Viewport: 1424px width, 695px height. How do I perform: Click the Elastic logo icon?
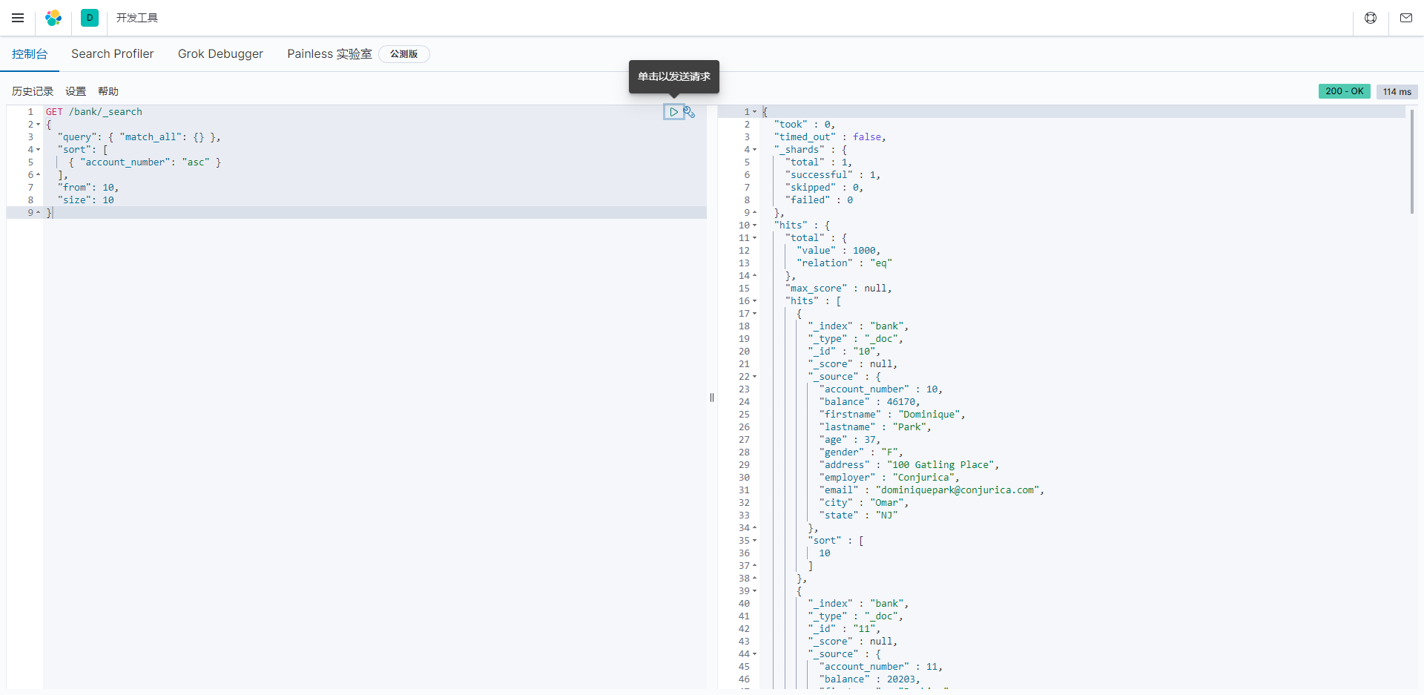53,18
